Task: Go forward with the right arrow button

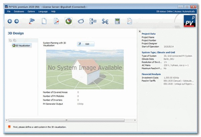Action: (x=16, y=21)
